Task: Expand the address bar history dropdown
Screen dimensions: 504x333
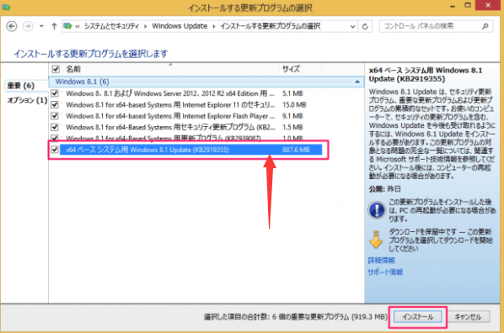Action: coord(352,26)
